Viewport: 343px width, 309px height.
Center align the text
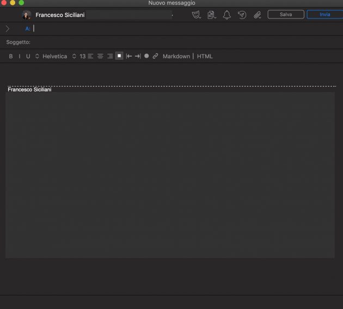tap(100, 57)
